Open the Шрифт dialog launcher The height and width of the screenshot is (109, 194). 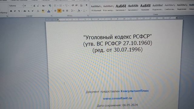[x=52, y=16]
